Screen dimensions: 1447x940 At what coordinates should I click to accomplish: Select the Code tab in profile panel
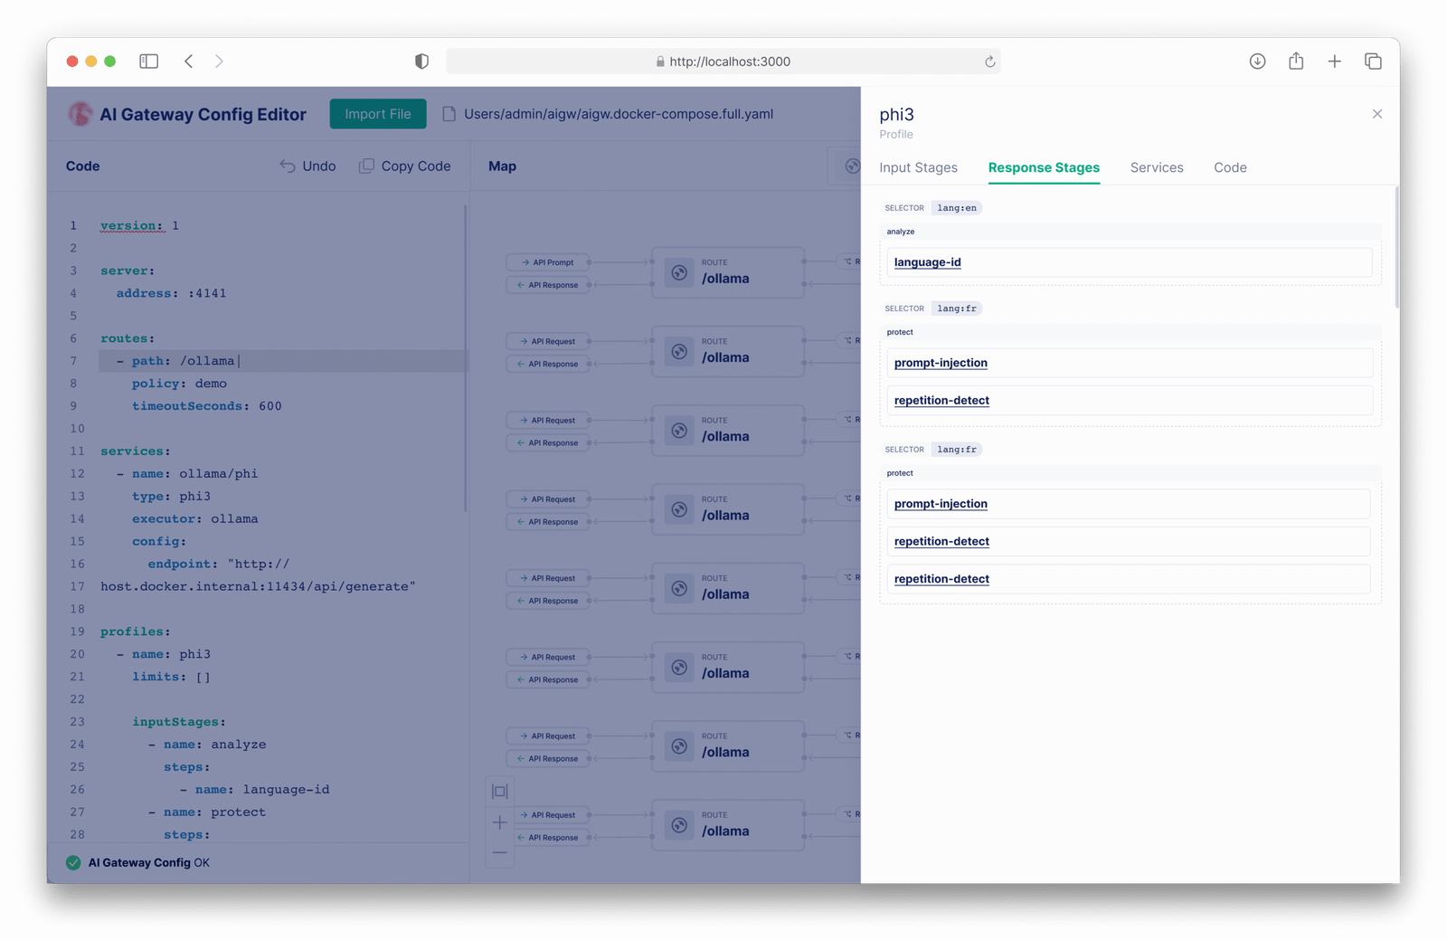[1230, 167]
